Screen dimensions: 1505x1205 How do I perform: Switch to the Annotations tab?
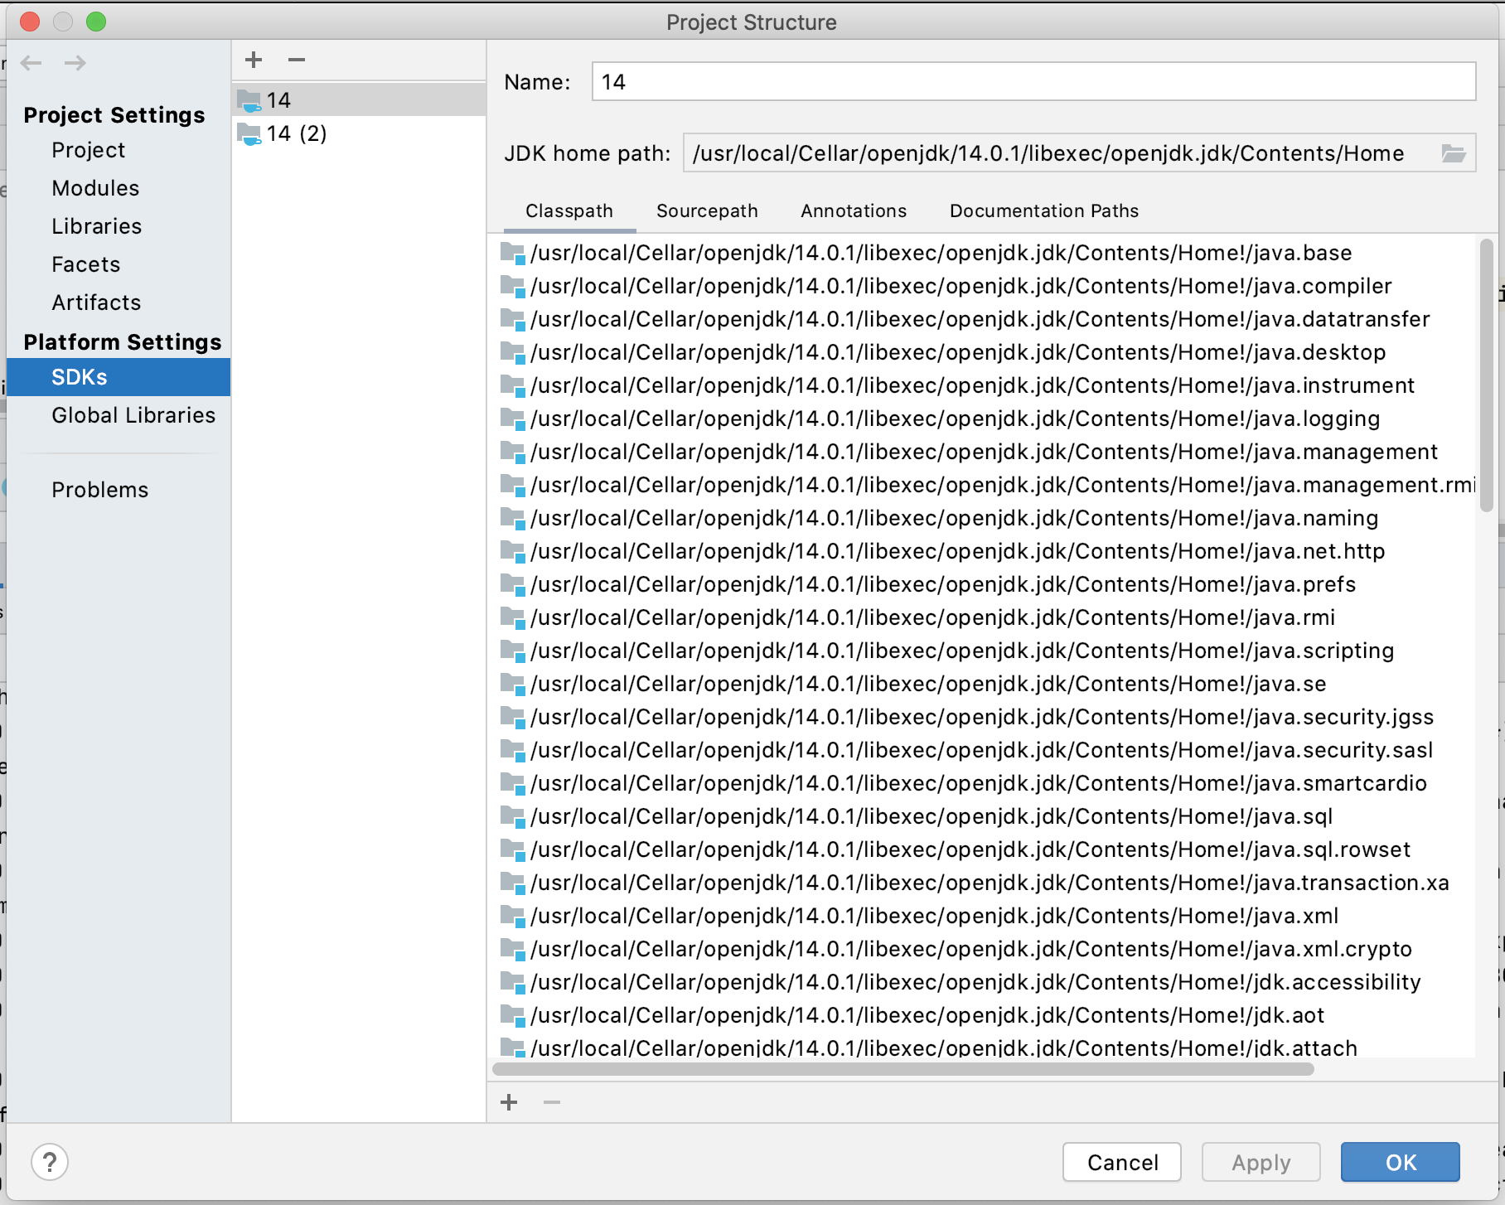coord(853,211)
